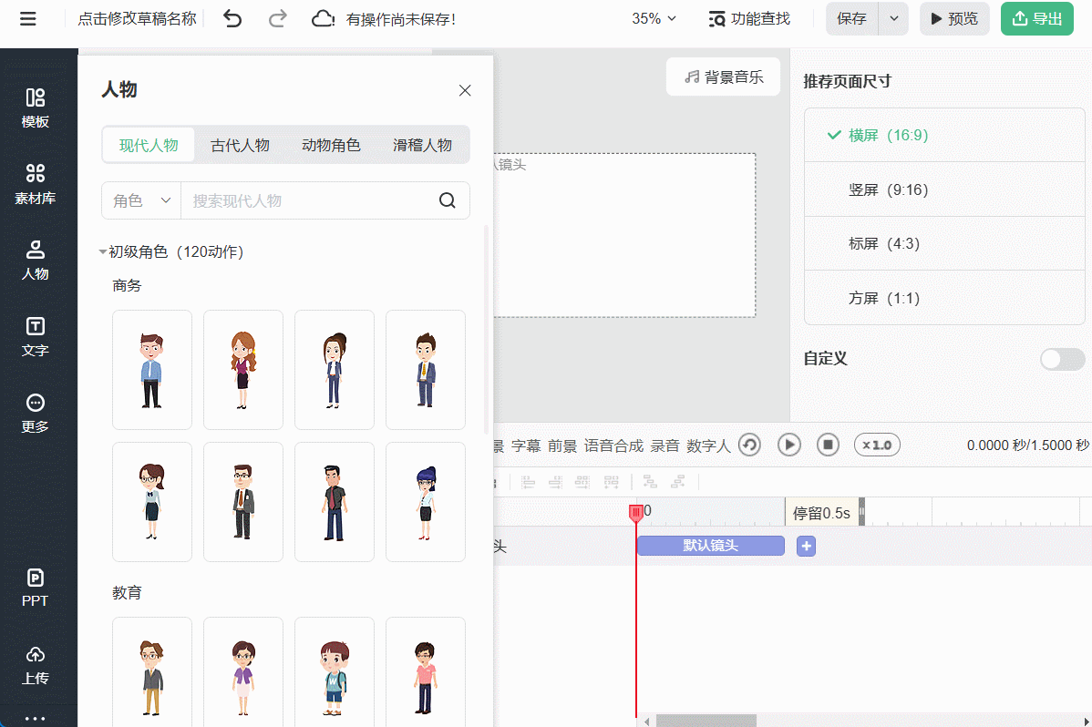Select the 默认镜头 clip in the timeline

[710, 545]
